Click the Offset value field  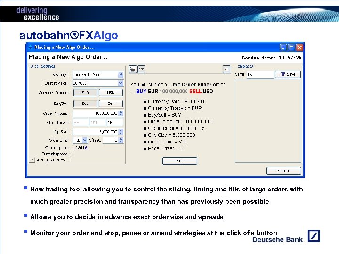pyautogui.click(x=111, y=140)
